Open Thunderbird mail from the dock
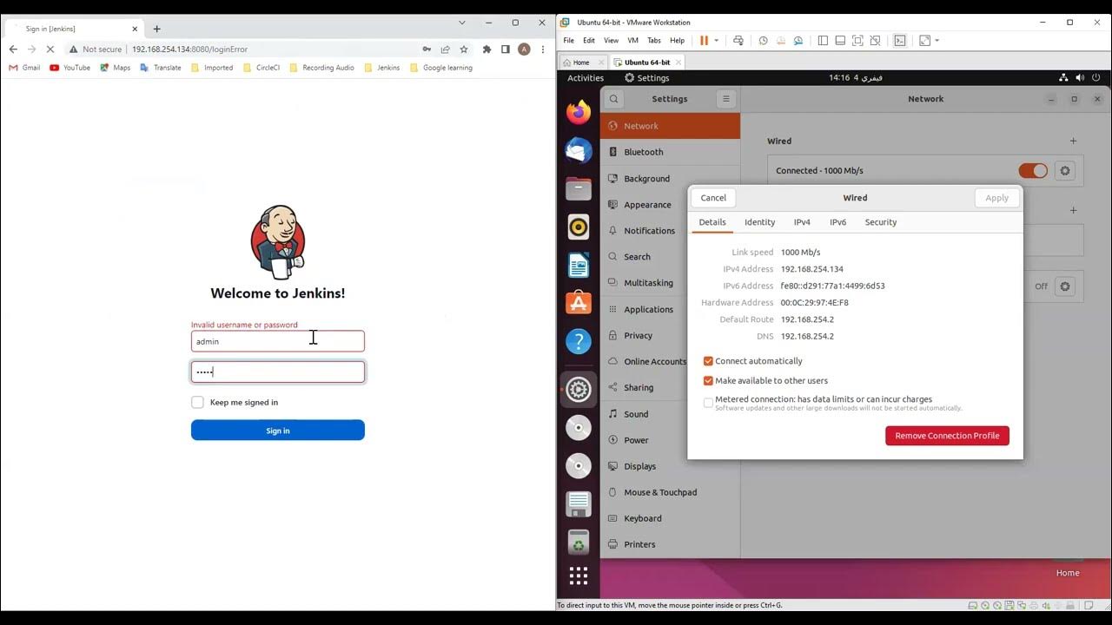1112x625 pixels. [x=579, y=150]
